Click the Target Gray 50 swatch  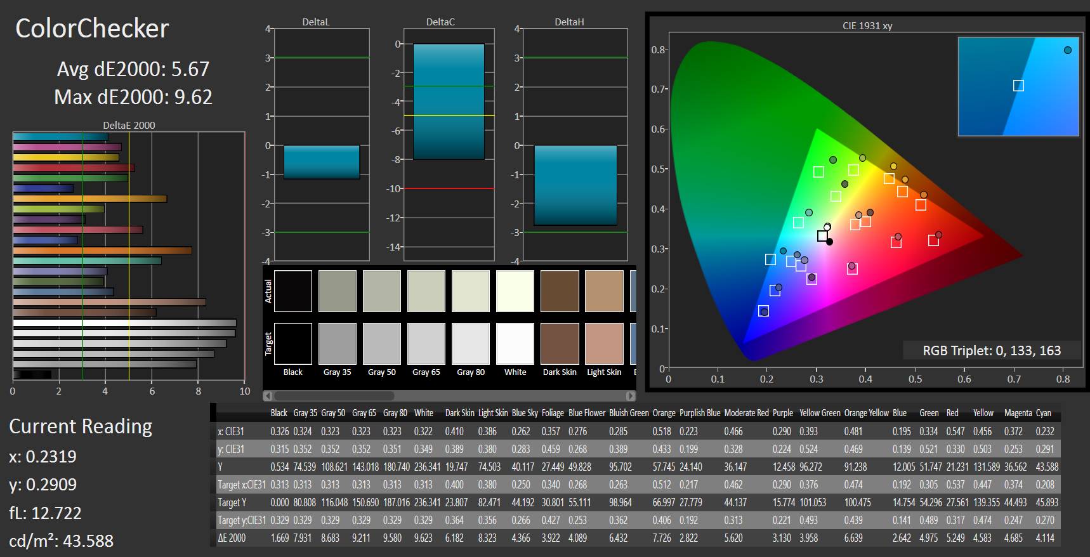pyautogui.click(x=382, y=344)
